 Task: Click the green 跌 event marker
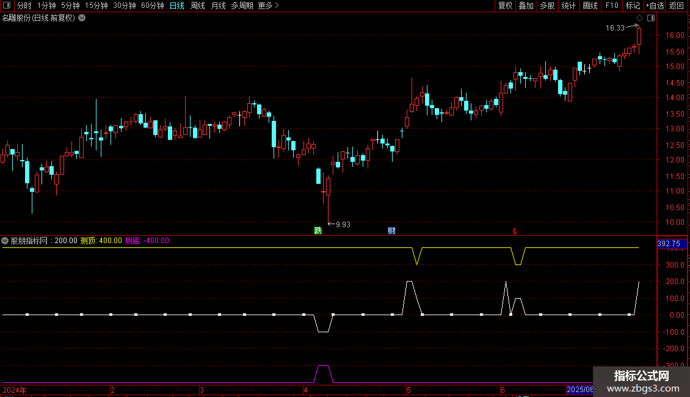[x=318, y=231]
